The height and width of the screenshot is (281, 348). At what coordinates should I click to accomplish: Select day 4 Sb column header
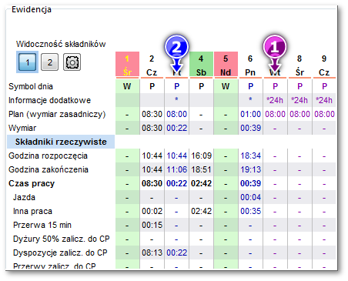(201, 65)
